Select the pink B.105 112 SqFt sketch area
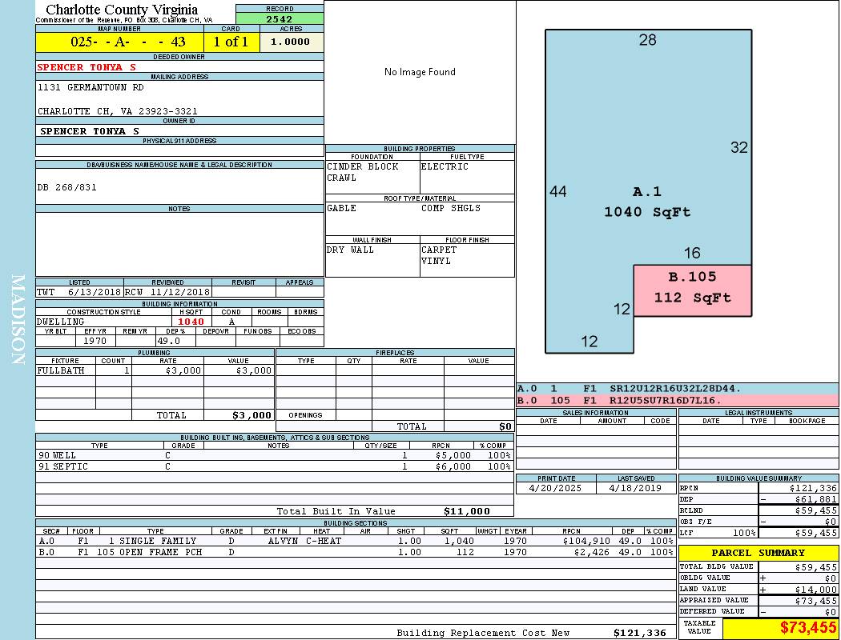This screenshot has width=841, height=640. 692,287
